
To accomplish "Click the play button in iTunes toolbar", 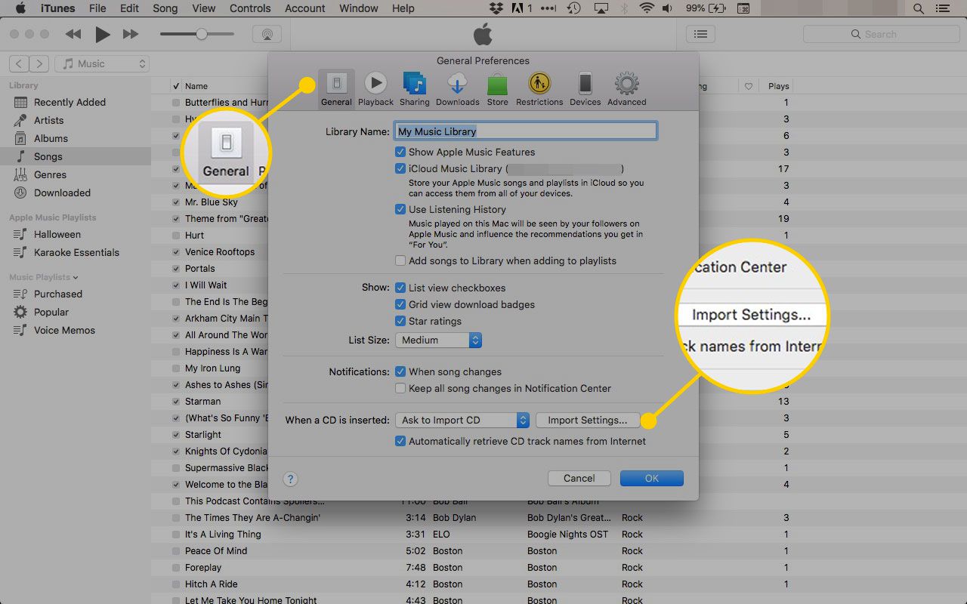I will [103, 34].
